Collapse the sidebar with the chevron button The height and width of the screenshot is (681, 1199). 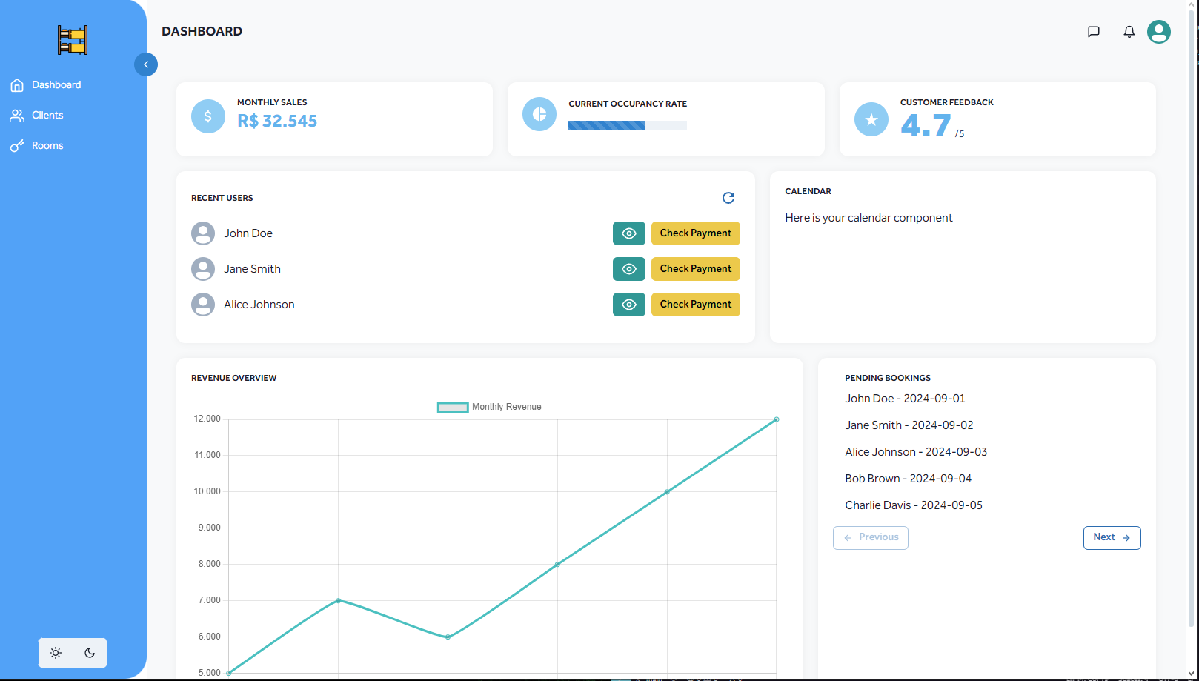(146, 64)
